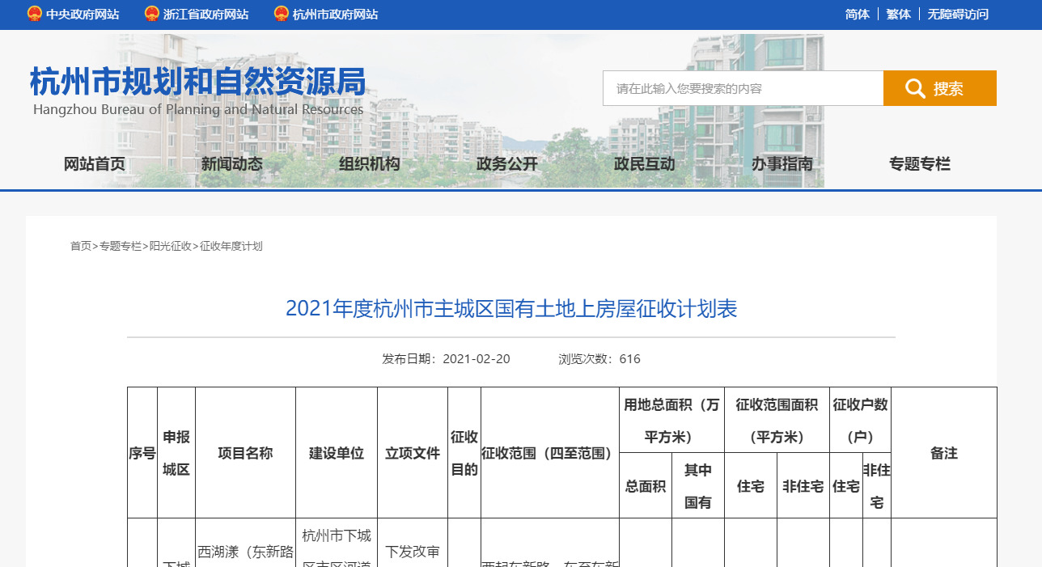Click the emblem icon beside 浙江省政府网站
Viewport: 1042px width, 567px height.
(151, 14)
